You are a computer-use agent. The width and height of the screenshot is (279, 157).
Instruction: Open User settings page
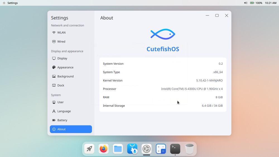point(71,102)
